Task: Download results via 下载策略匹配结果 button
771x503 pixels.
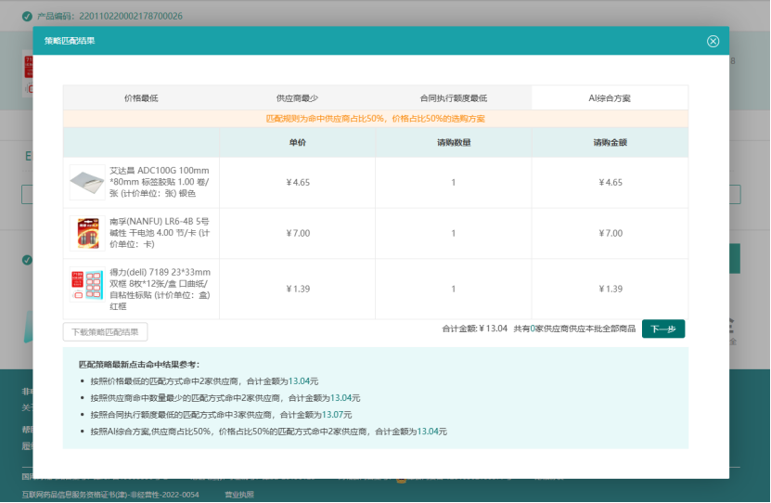Action: click(105, 331)
